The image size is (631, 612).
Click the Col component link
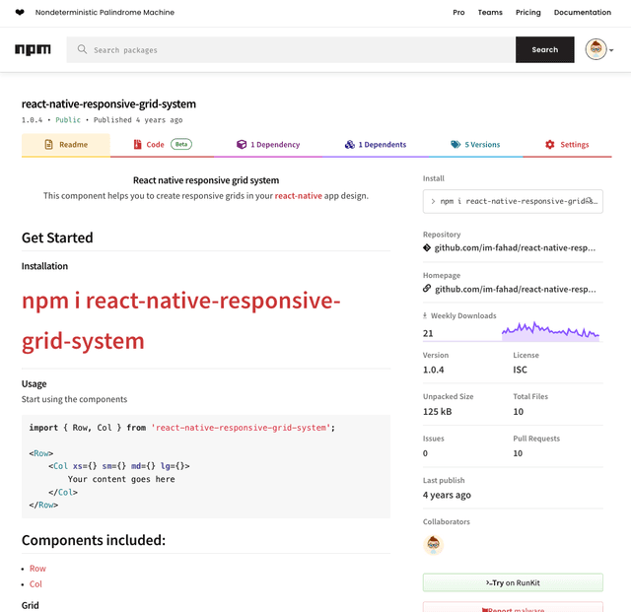[x=35, y=584]
